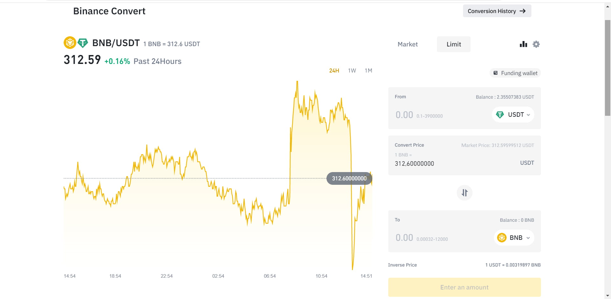Image resolution: width=611 pixels, height=299 pixels.
Task: Select the Limit tab
Action: [453, 45]
